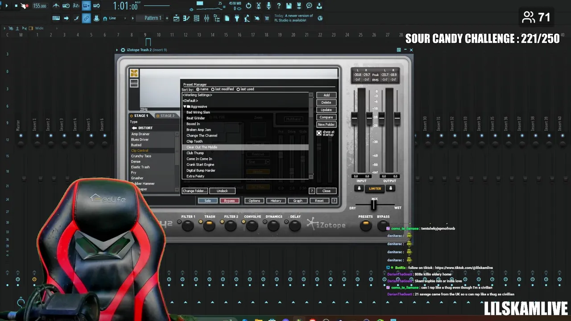Toggle the highlighted overdub recording icon

coord(86,6)
